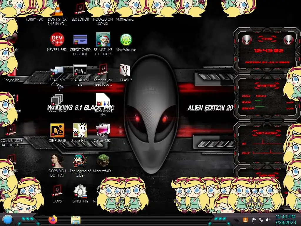Open the LYNCHING noose icon
301x226 pixels.
point(80,191)
